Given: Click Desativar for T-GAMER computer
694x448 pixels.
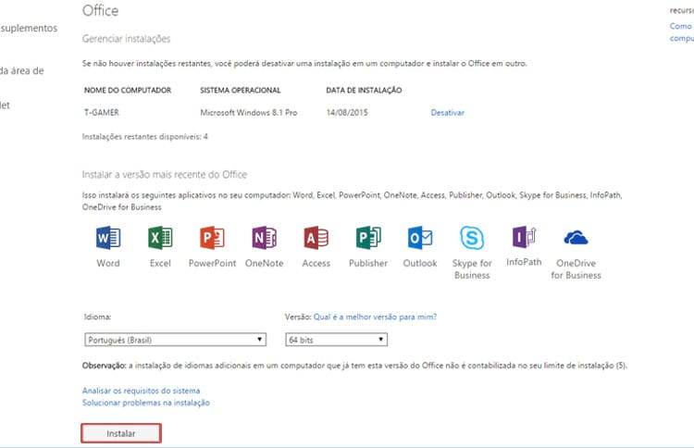Looking at the screenshot, I should click(448, 112).
